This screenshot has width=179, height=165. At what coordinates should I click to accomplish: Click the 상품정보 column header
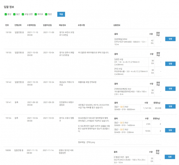(x=117, y=25)
